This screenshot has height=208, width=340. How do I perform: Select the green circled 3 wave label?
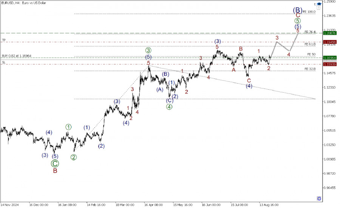click(x=148, y=50)
